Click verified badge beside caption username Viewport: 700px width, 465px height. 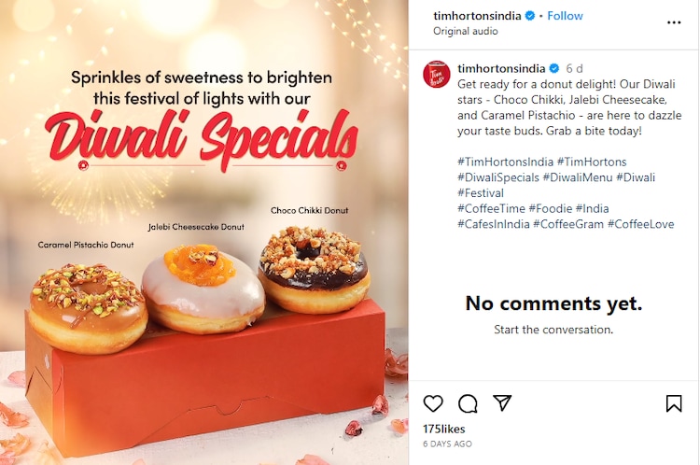click(x=553, y=69)
